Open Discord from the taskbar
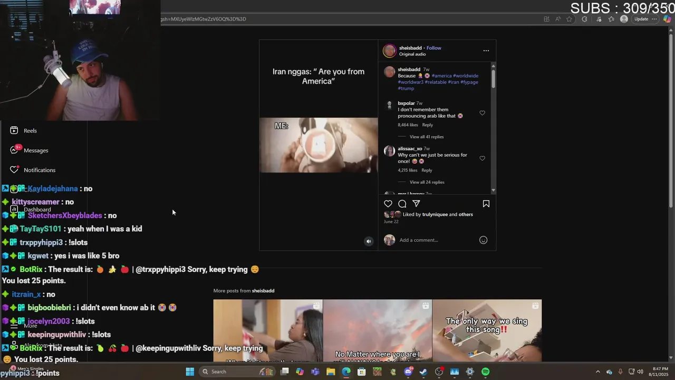 click(408, 372)
